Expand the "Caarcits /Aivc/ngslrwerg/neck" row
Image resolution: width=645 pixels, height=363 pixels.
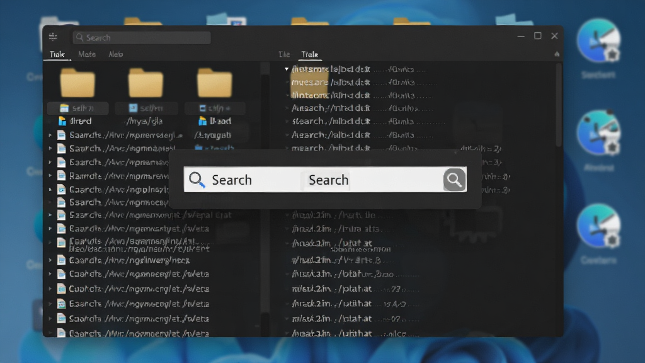[x=50, y=260]
